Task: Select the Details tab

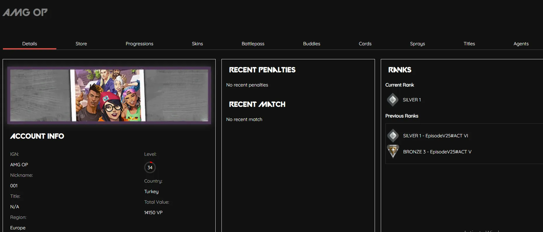Action: point(29,44)
